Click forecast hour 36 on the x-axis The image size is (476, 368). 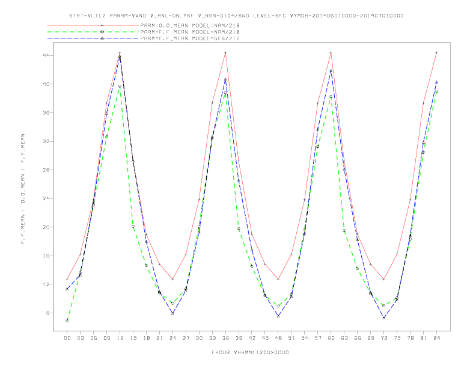(x=225, y=338)
